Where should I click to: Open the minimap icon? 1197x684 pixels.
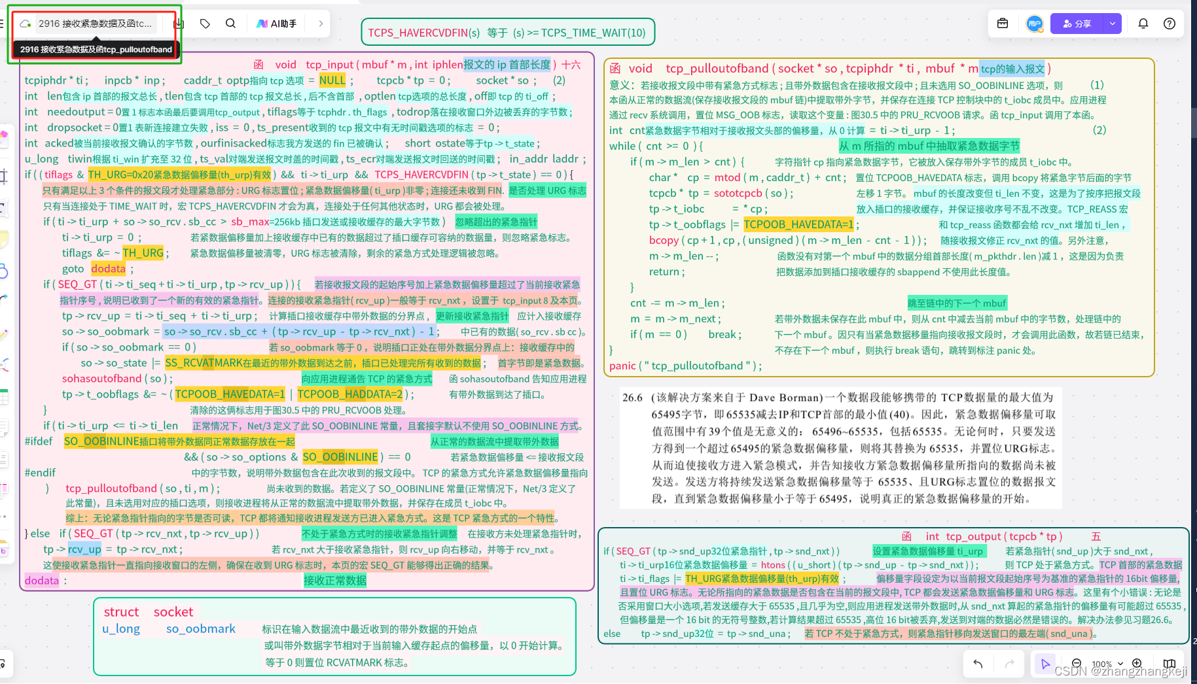point(1169,664)
